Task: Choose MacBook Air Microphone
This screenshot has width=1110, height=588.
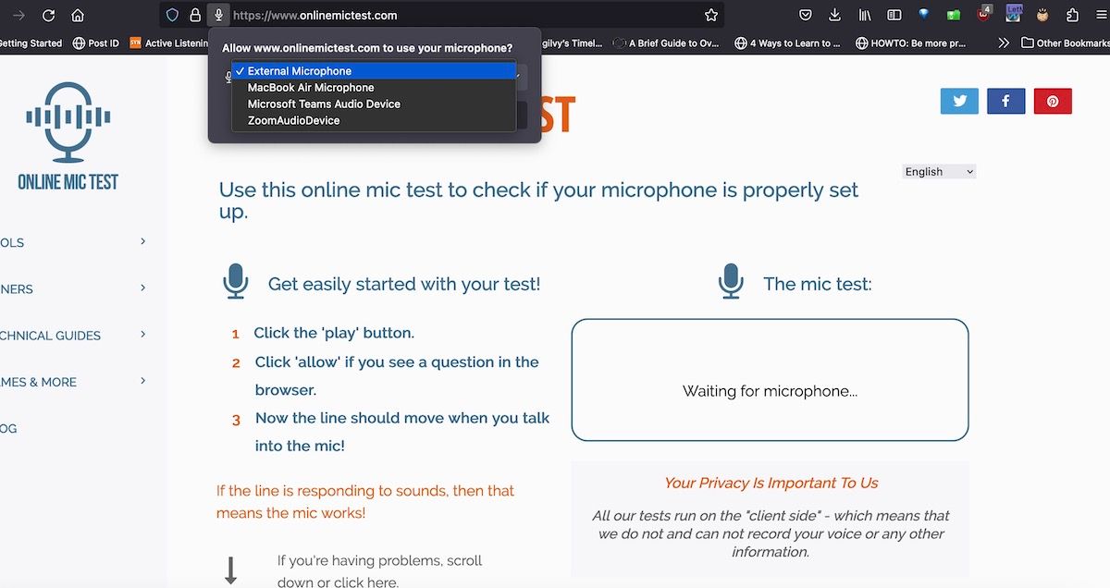Action: point(374,88)
